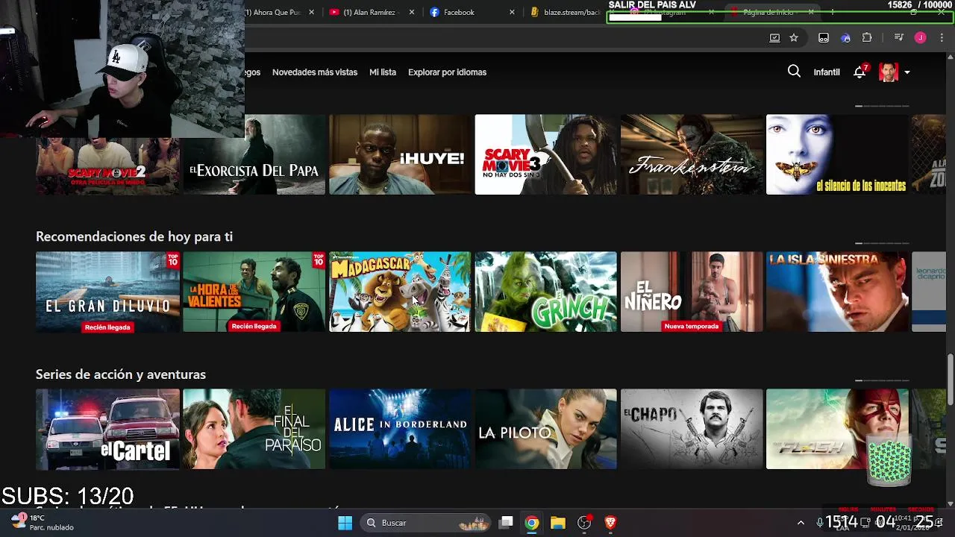Open the Netflix search icon
This screenshot has width=955, height=537.
(794, 72)
